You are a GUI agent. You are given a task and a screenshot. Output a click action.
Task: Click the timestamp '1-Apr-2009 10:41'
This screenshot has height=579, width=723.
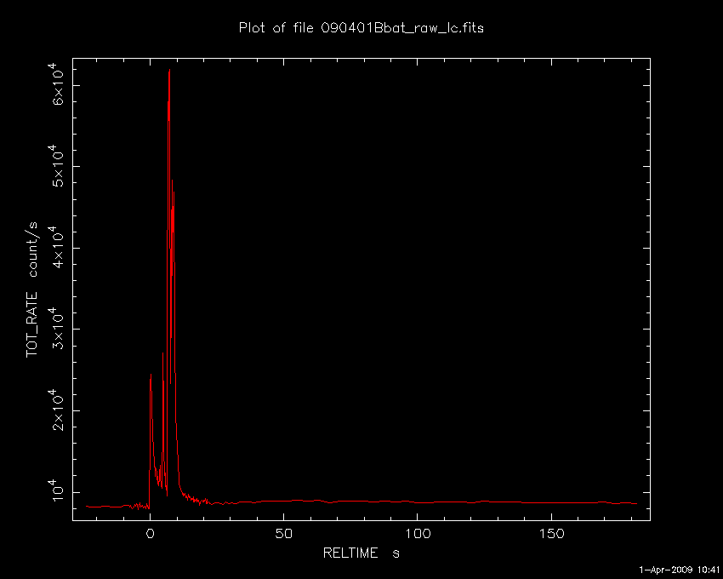click(x=680, y=570)
